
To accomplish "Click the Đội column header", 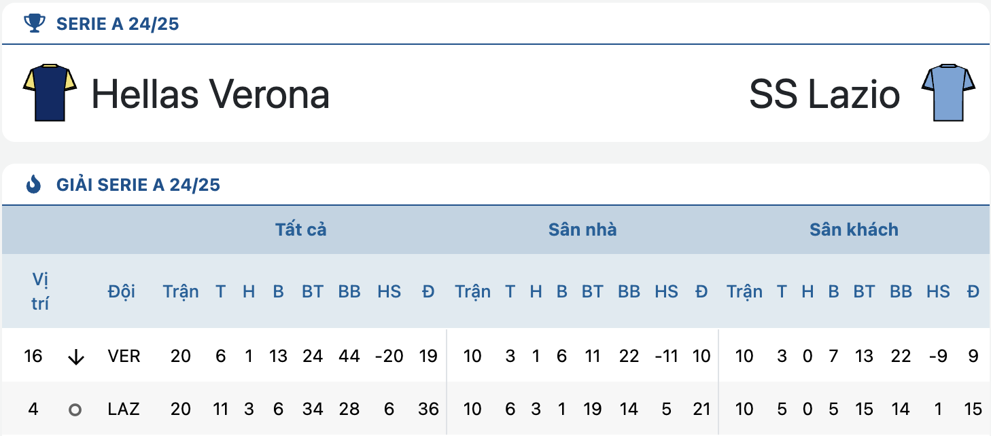I will [122, 291].
